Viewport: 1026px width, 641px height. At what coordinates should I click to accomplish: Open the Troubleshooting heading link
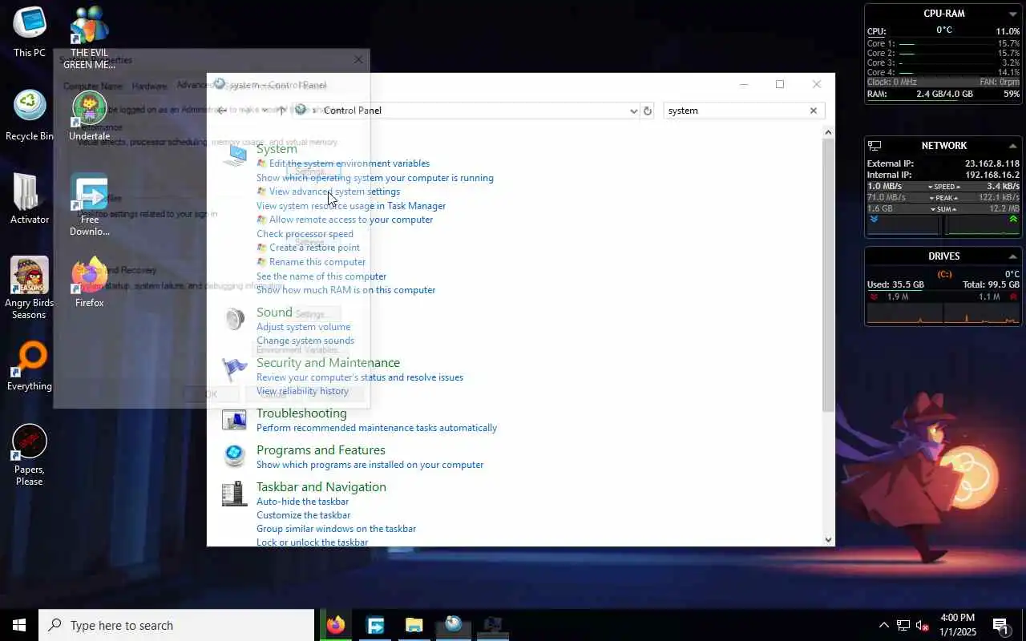[301, 413]
